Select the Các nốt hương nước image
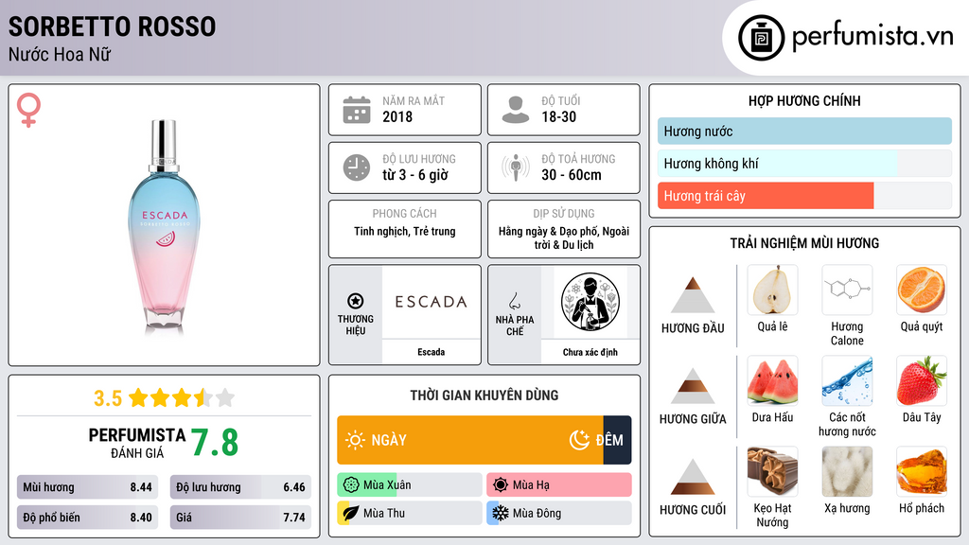The height and width of the screenshot is (545, 969). pos(847,380)
